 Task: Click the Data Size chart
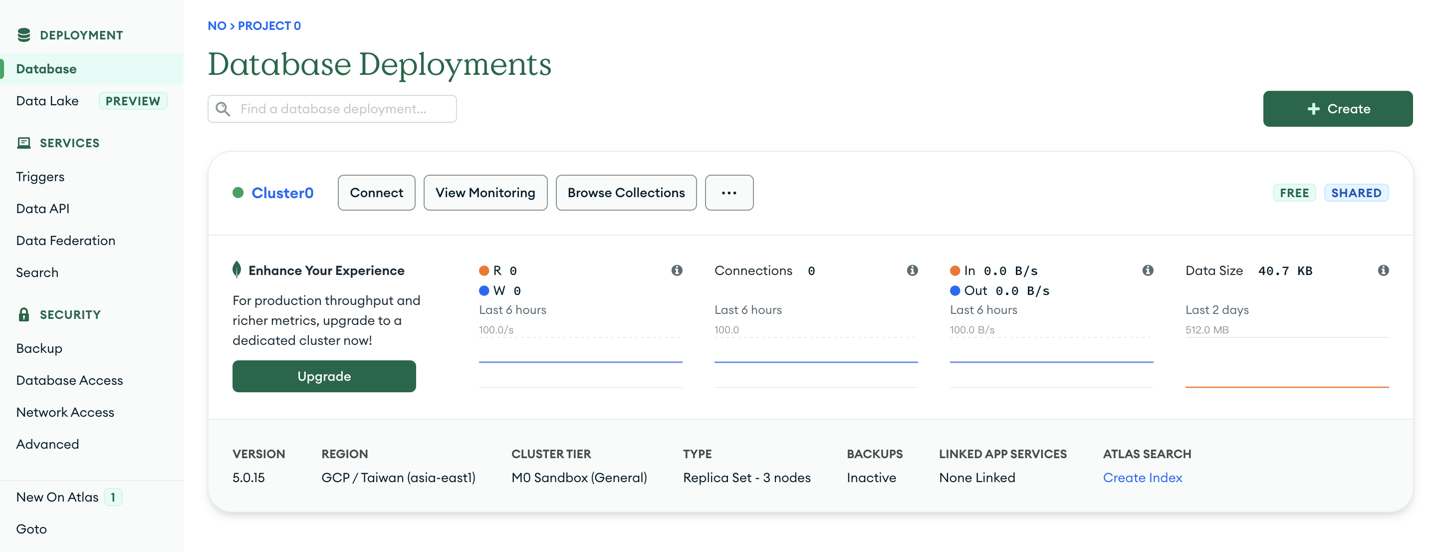pos(1287,362)
